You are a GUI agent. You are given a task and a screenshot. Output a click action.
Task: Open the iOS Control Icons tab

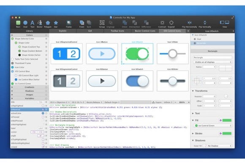click(172, 31)
